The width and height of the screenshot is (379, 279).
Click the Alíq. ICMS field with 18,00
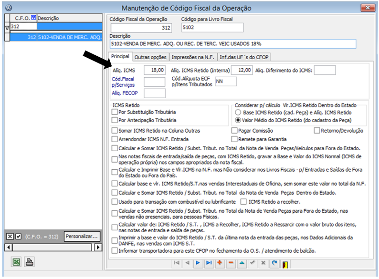point(155,70)
